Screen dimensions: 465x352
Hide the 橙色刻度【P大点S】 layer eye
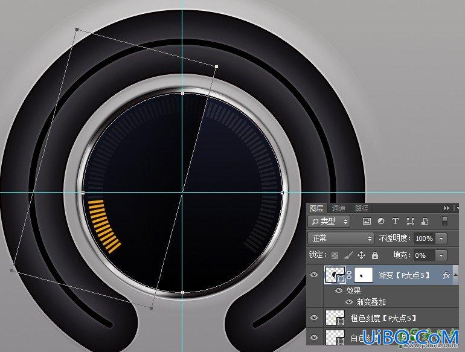tap(315, 318)
